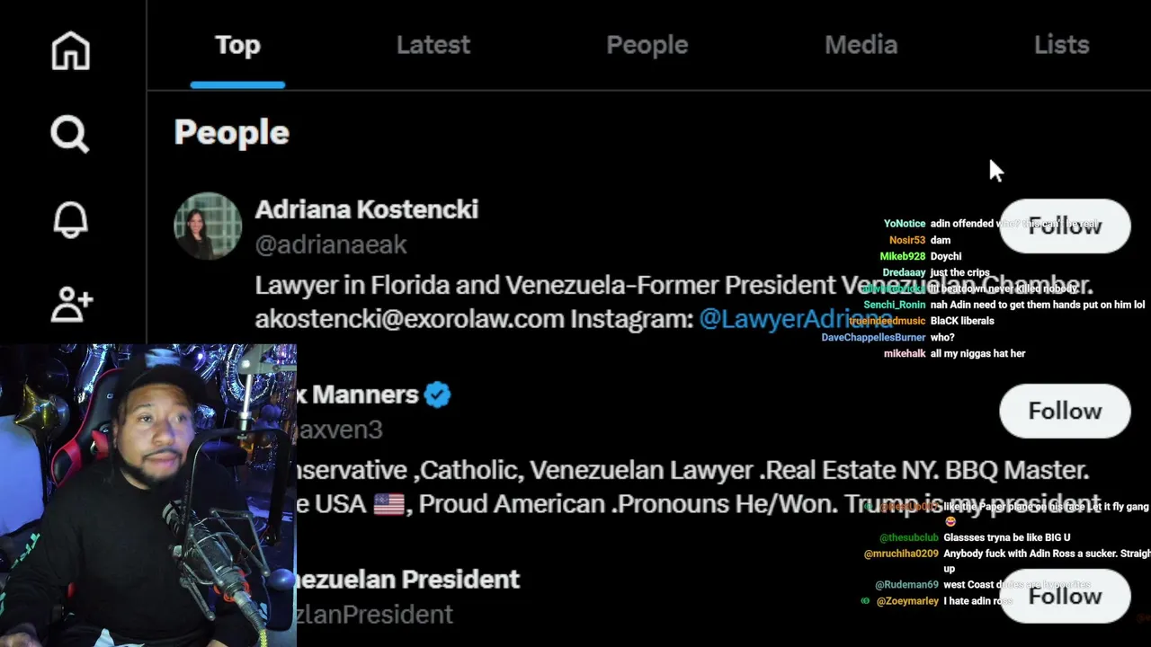Switch to the Latest tab
1151x647 pixels.
pos(433,45)
